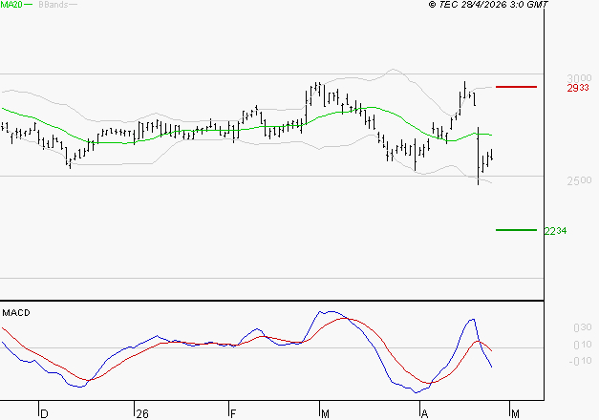Click the green 2234 support value
This screenshot has width=599, height=420.
(555, 231)
